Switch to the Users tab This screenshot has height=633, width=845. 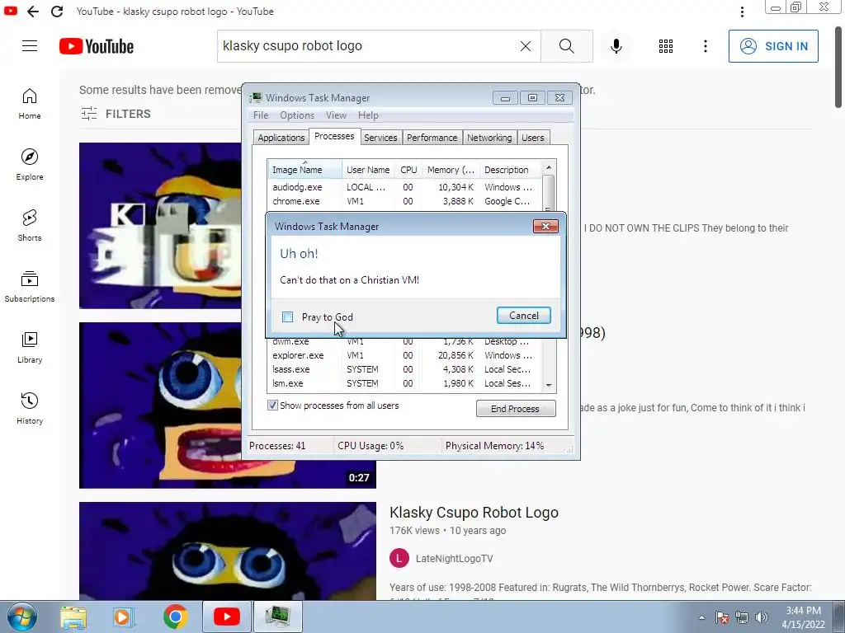[x=533, y=138]
